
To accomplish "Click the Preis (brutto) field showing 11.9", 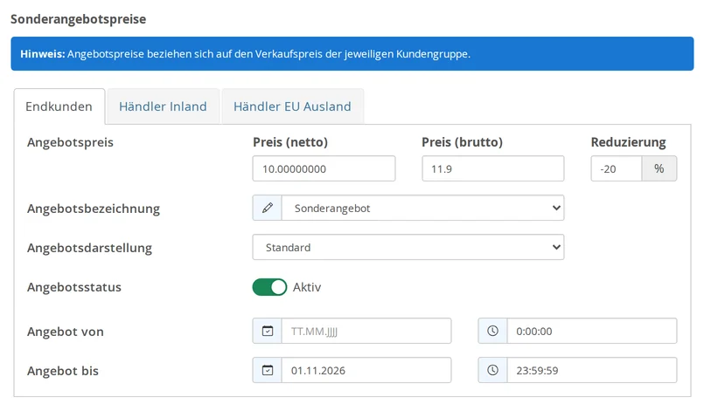I will click(x=492, y=169).
